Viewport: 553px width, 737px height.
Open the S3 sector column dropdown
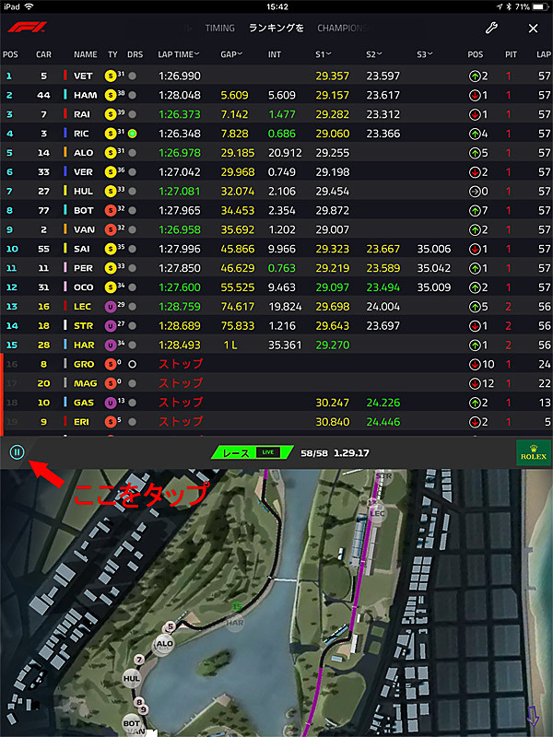tap(425, 54)
